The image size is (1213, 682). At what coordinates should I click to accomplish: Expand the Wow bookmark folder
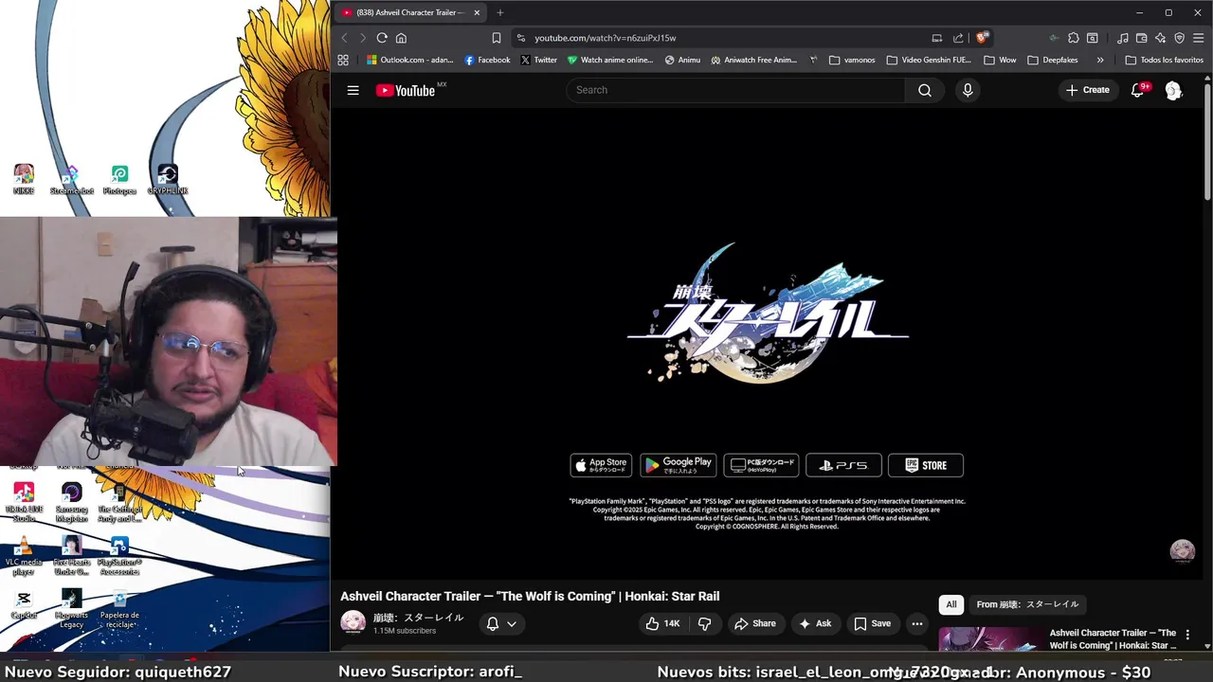coord(1000,60)
